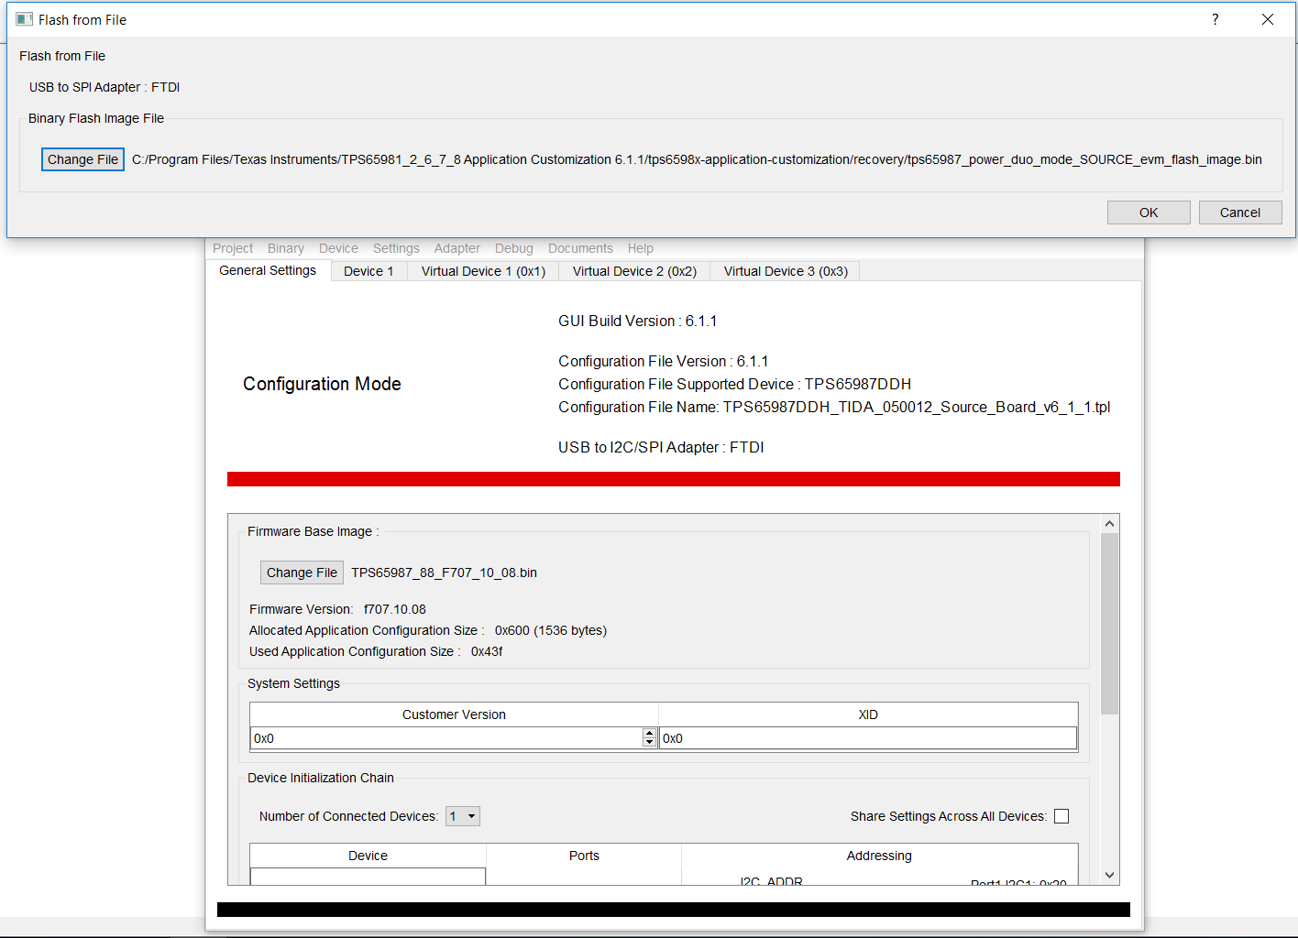Click Change File for Firmware Base Image
1298x938 pixels.
click(302, 573)
